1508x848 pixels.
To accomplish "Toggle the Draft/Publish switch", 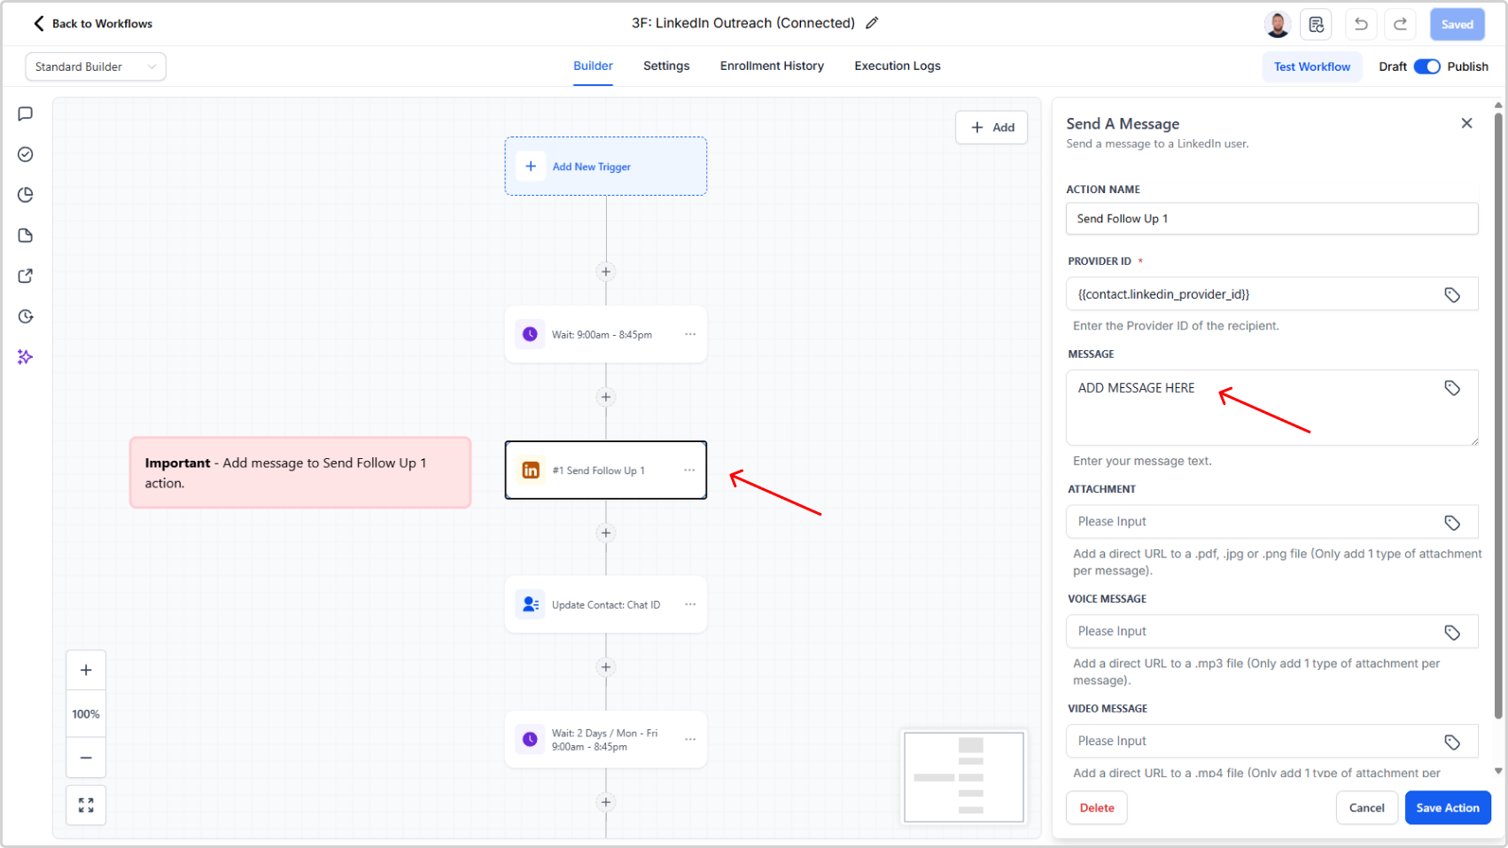I will (x=1426, y=66).
